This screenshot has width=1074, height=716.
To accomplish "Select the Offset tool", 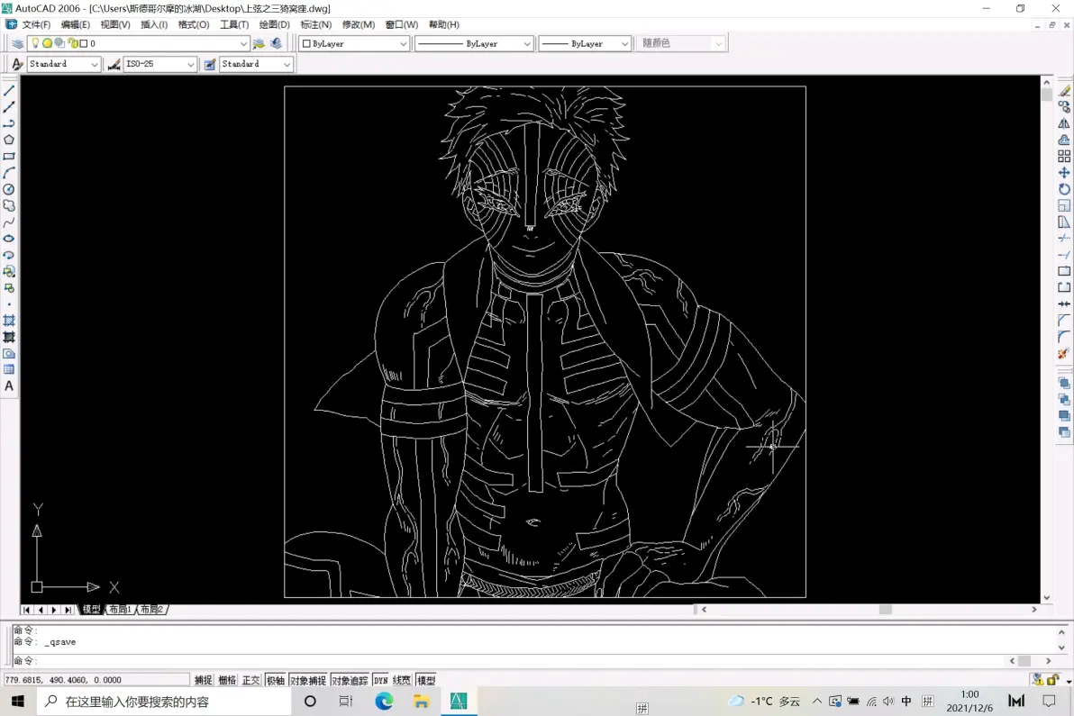I will (1064, 140).
